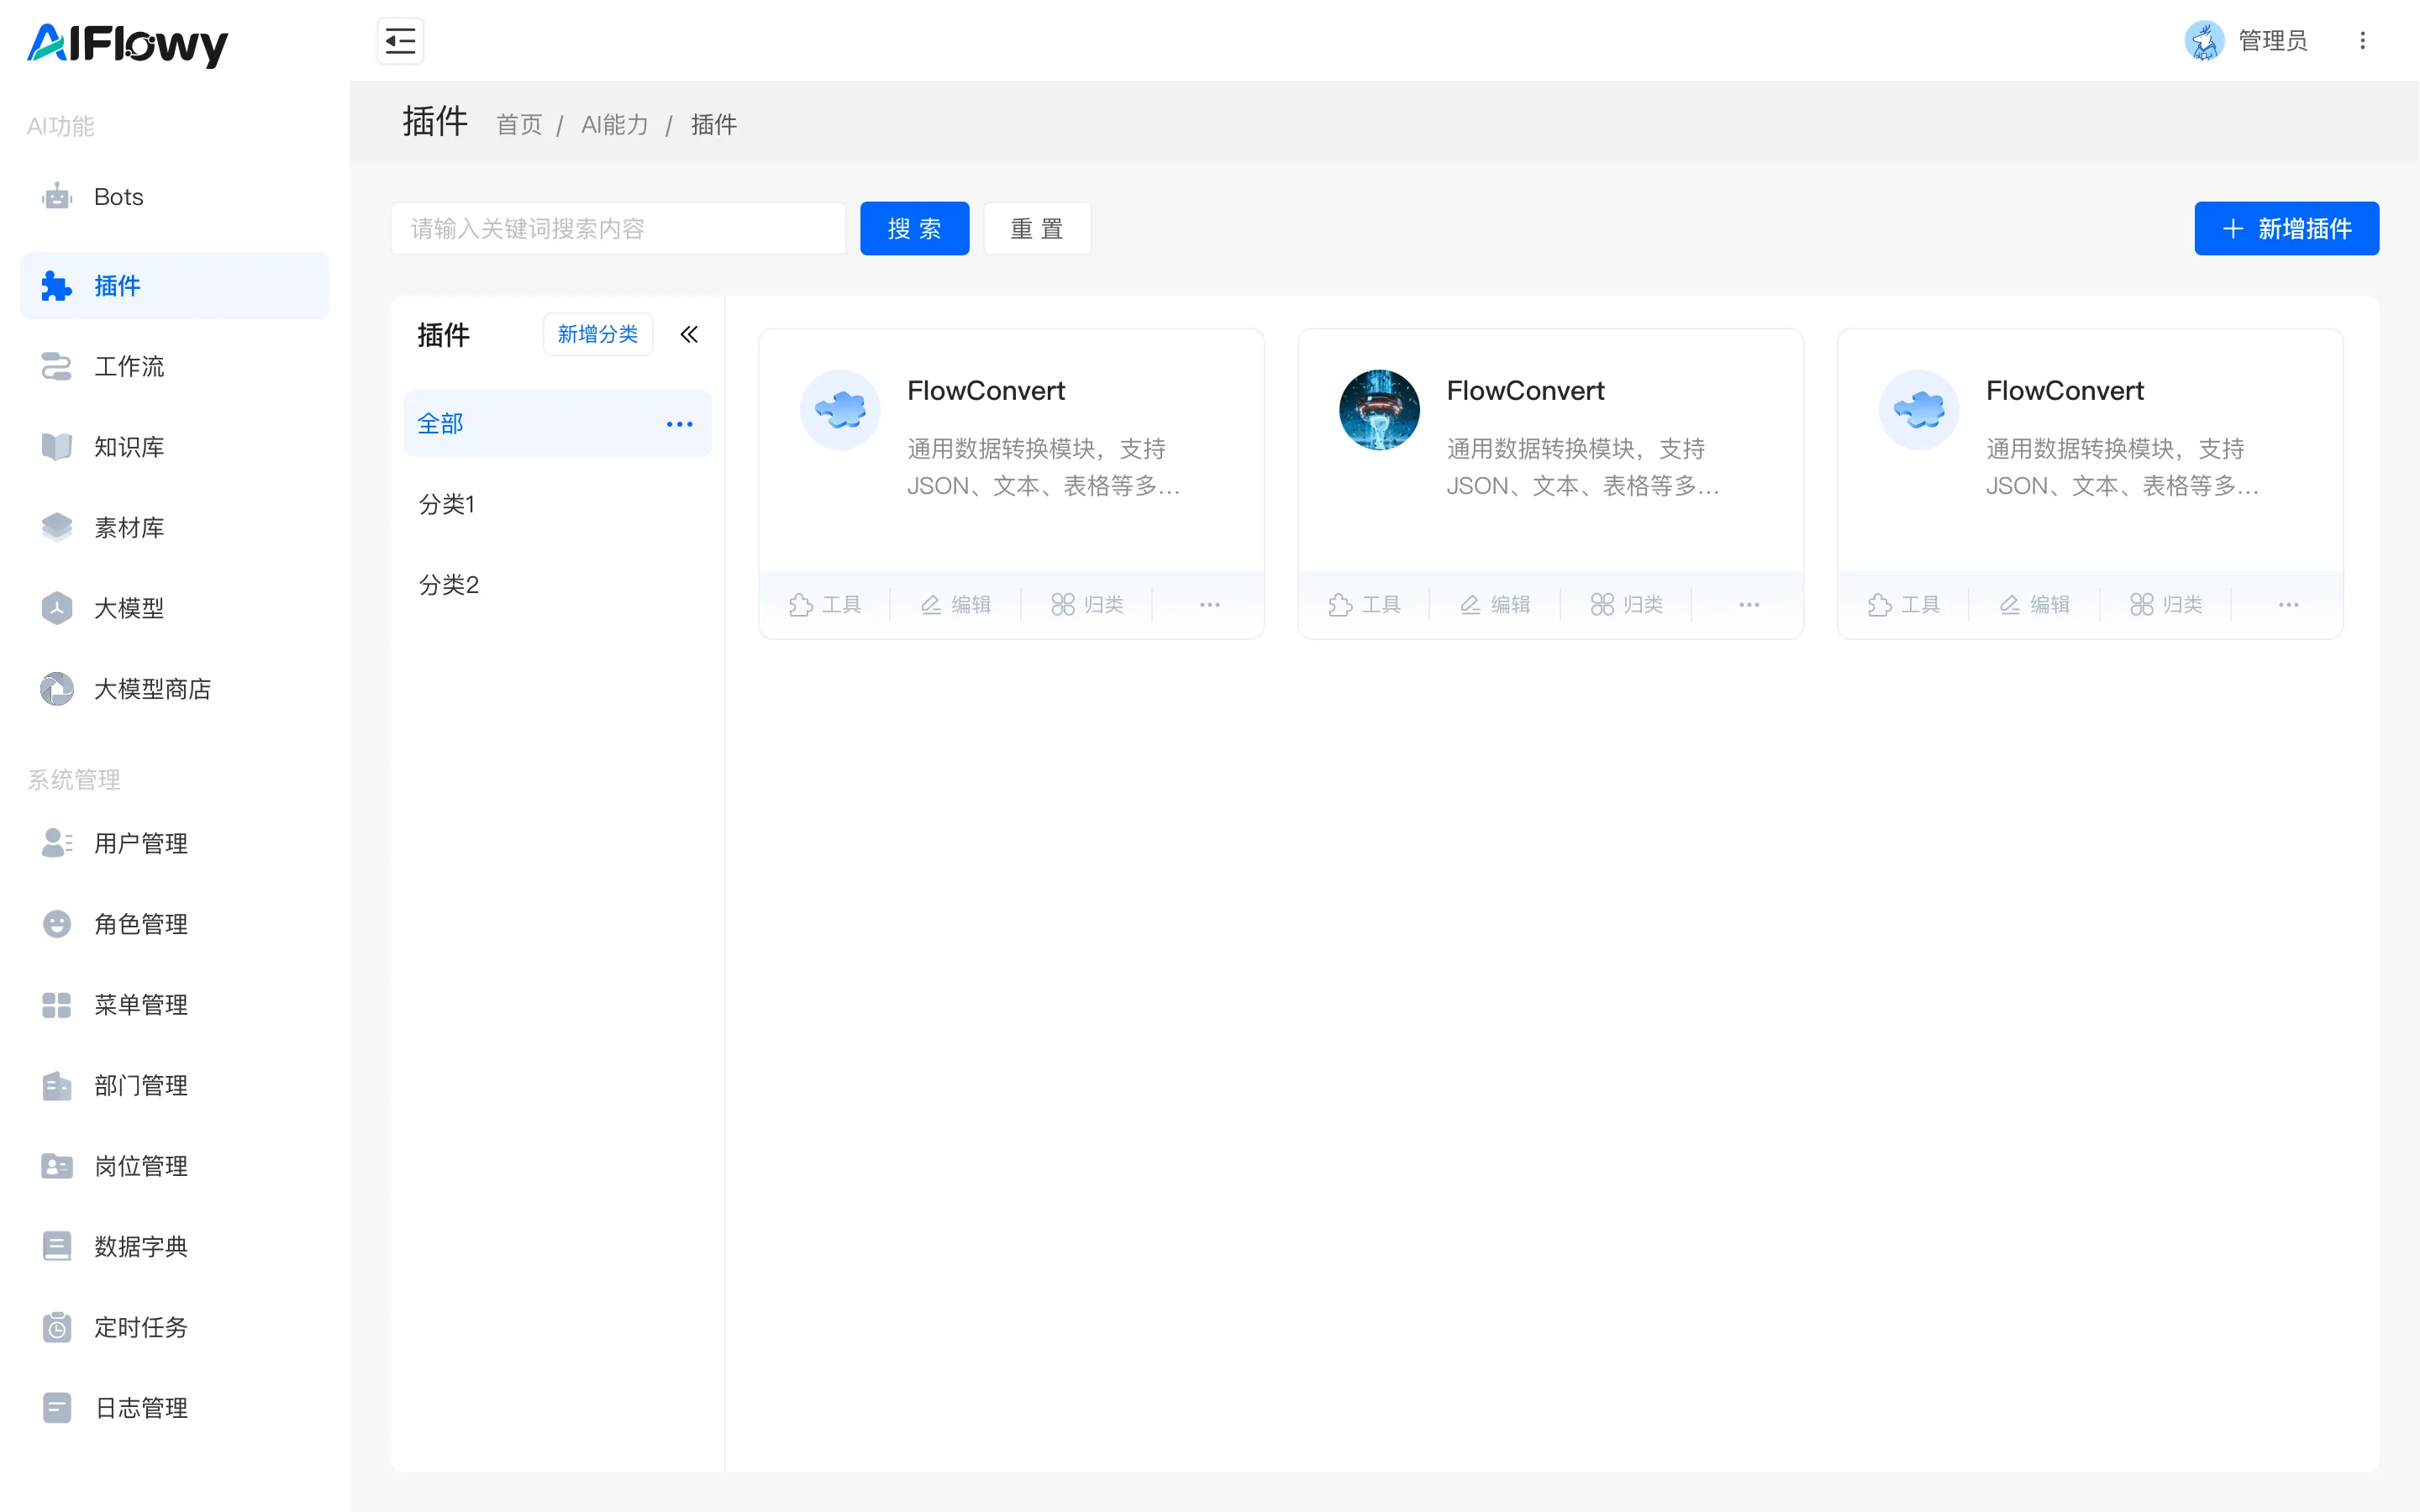Open the 大模型商店 model store

click(x=152, y=689)
